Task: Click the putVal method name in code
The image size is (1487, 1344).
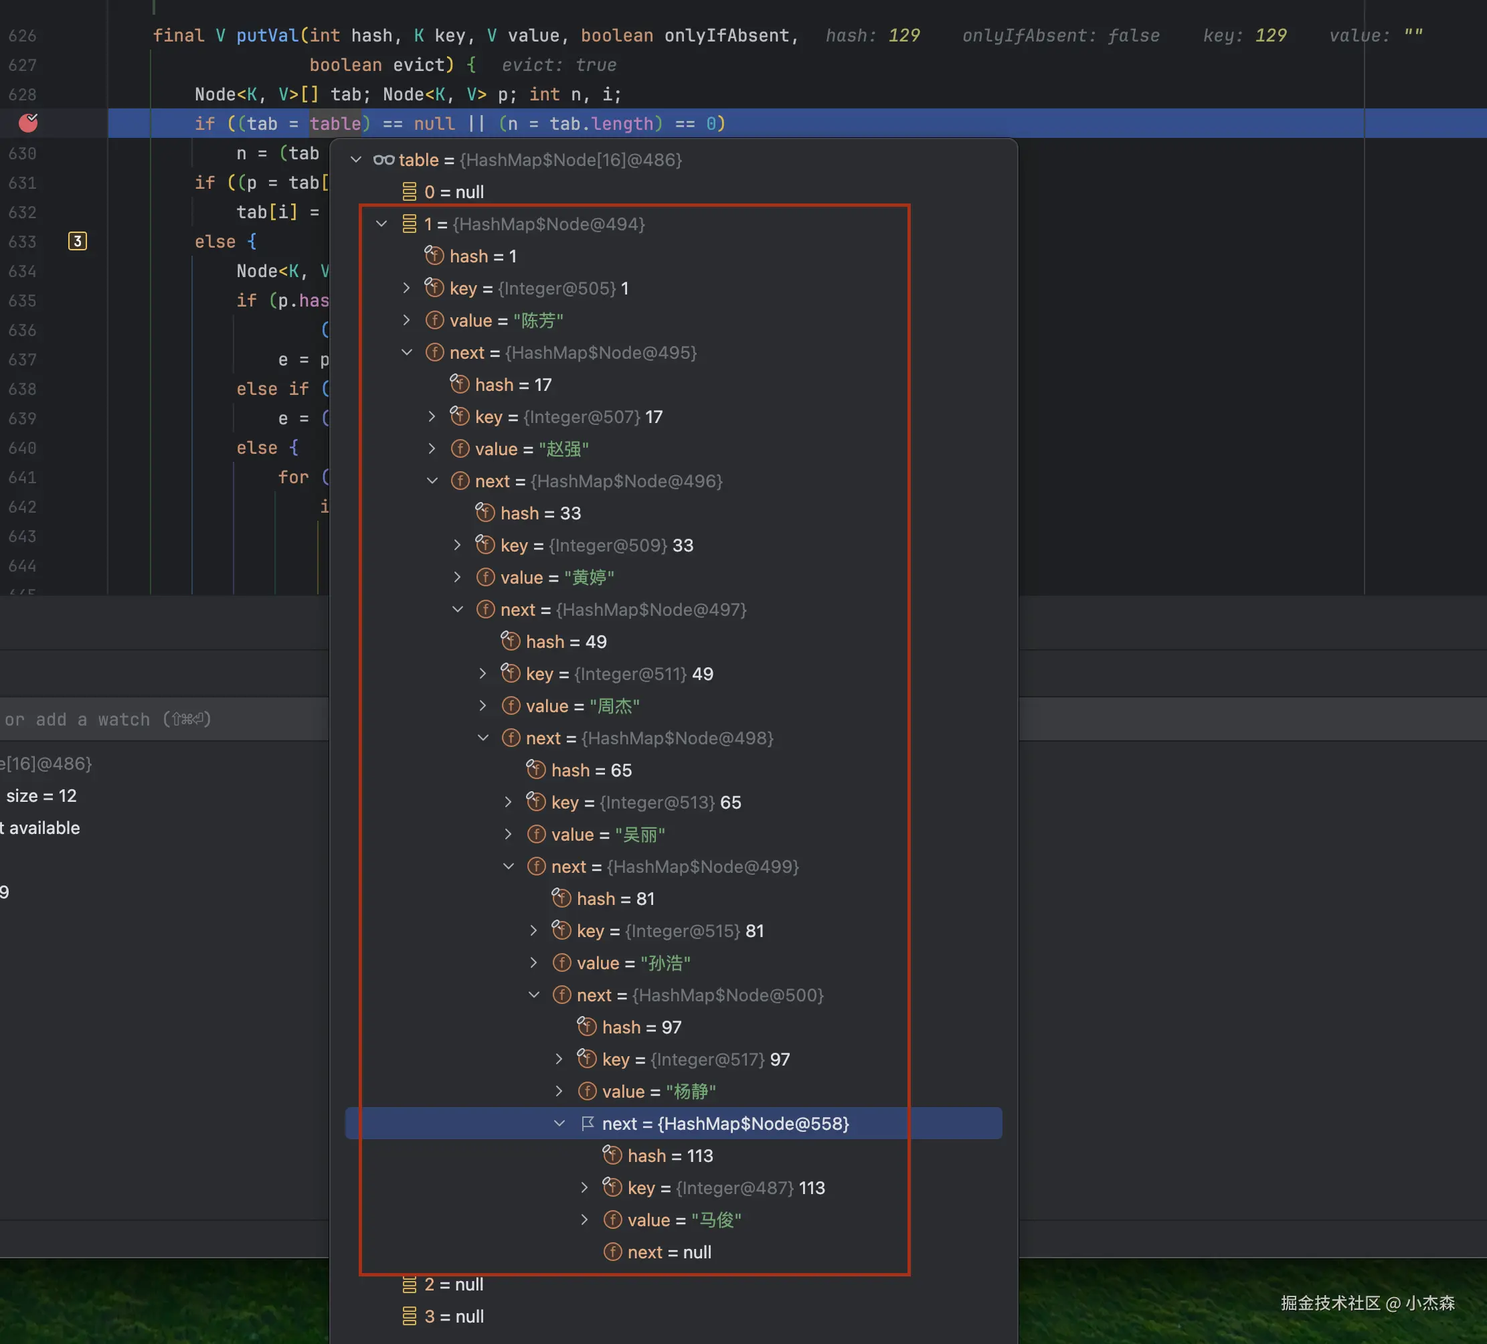Action: point(267,35)
